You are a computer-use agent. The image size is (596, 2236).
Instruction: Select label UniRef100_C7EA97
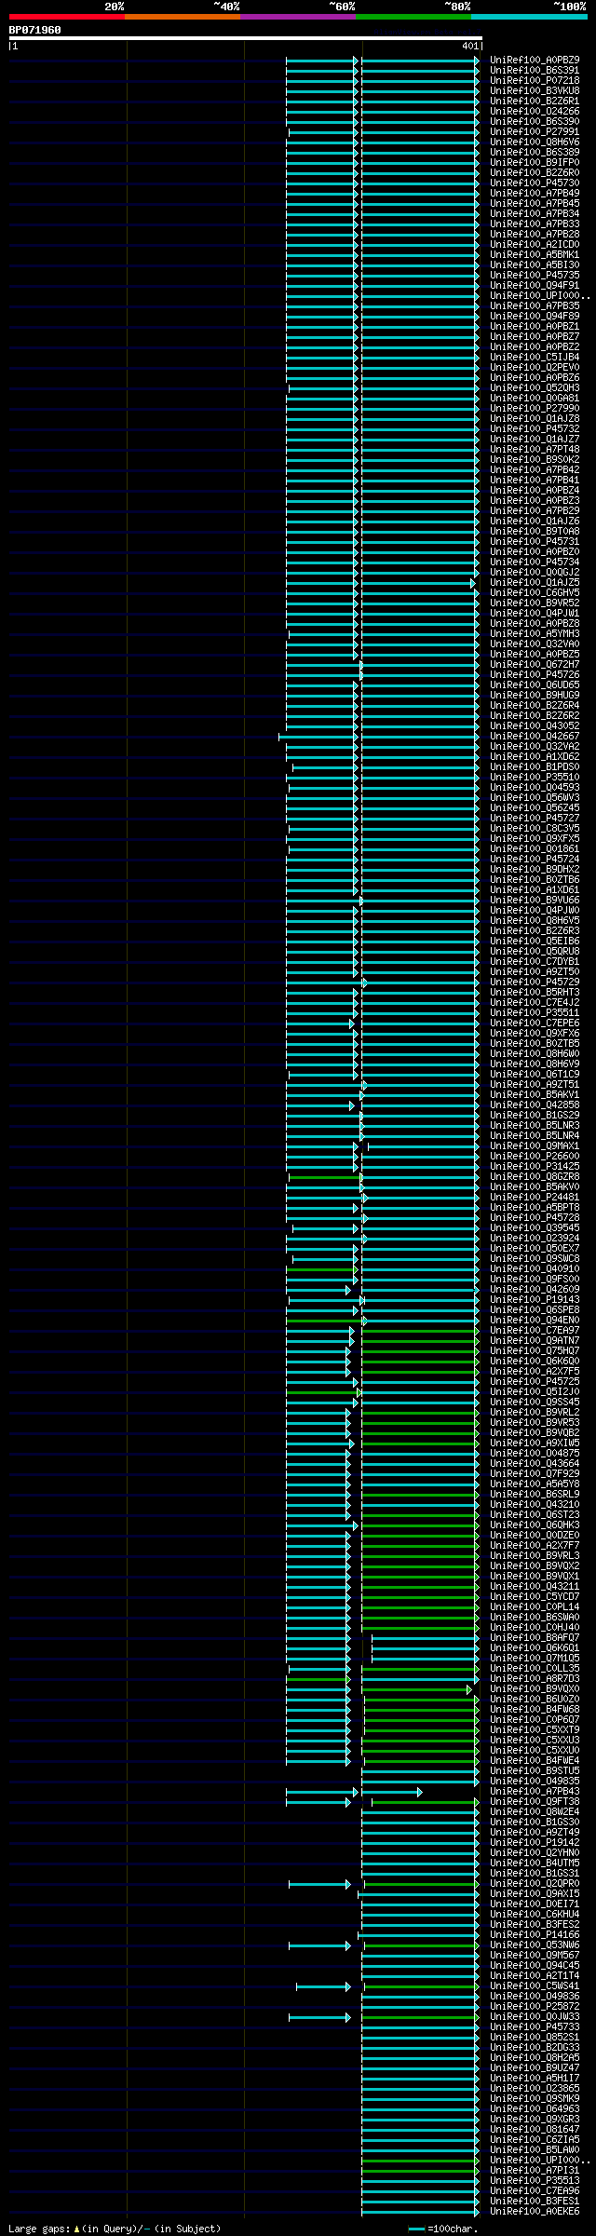tap(535, 1330)
